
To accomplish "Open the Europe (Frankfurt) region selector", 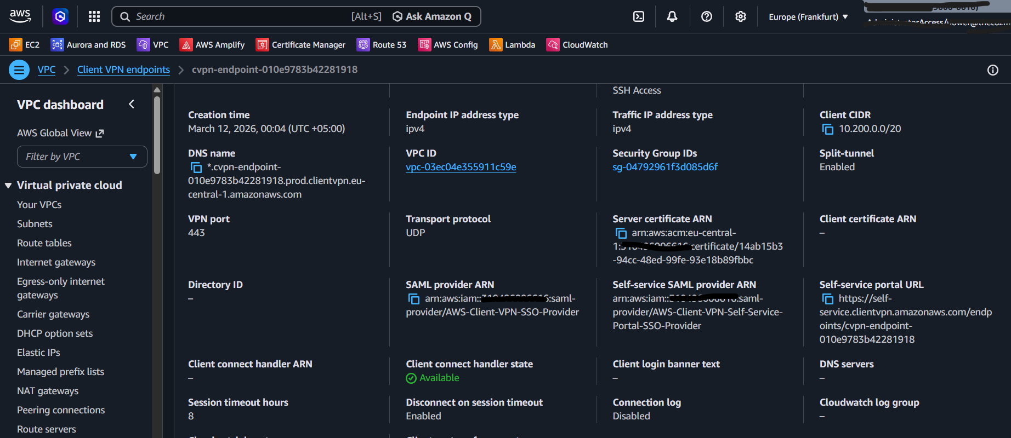I will (808, 17).
